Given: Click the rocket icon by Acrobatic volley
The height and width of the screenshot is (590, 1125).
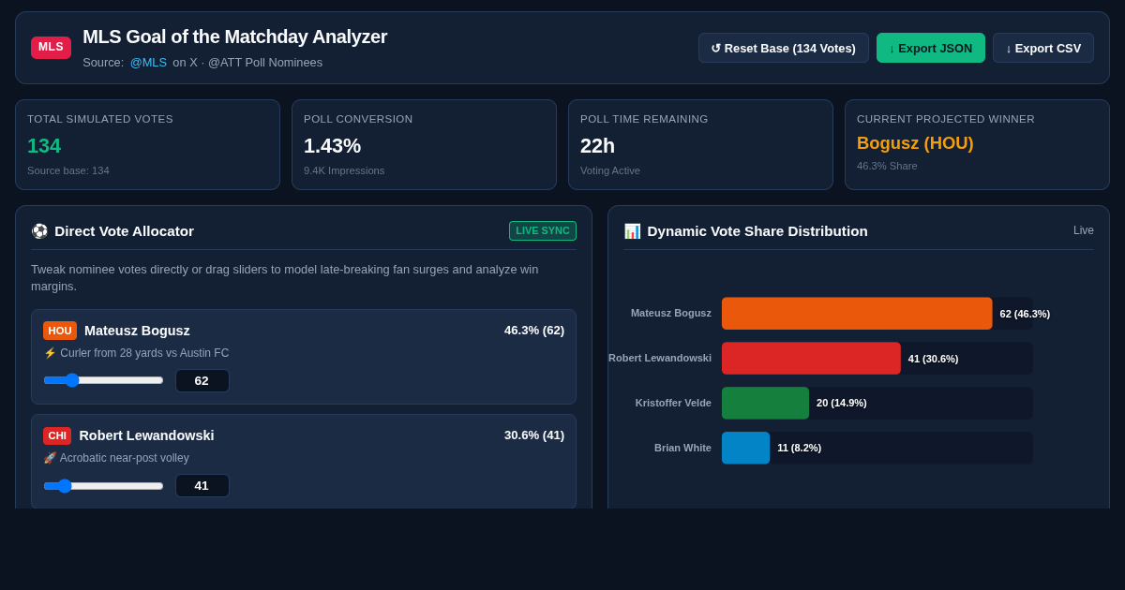Looking at the screenshot, I should (50, 458).
